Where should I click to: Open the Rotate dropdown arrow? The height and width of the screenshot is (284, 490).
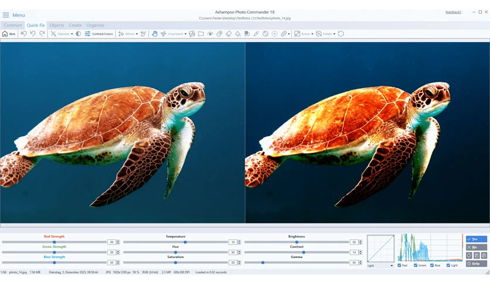point(334,34)
